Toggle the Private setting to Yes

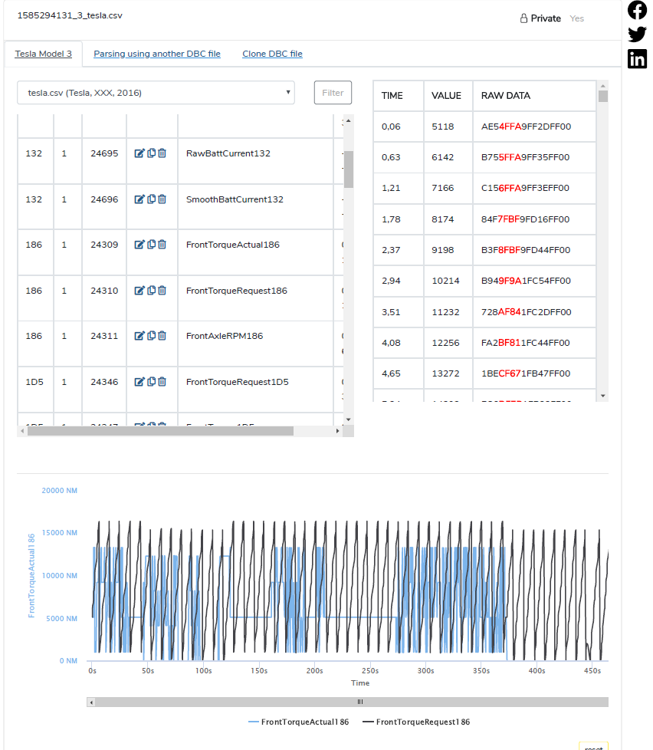click(576, 18)
